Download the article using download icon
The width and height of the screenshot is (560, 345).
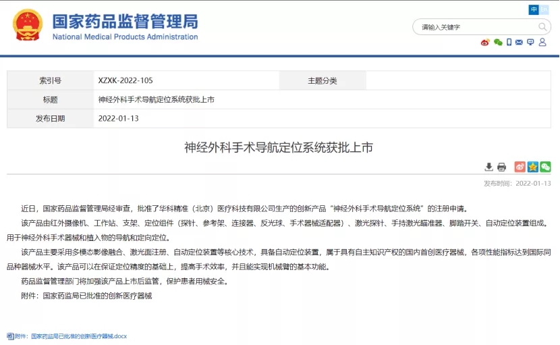click(489, 167)
